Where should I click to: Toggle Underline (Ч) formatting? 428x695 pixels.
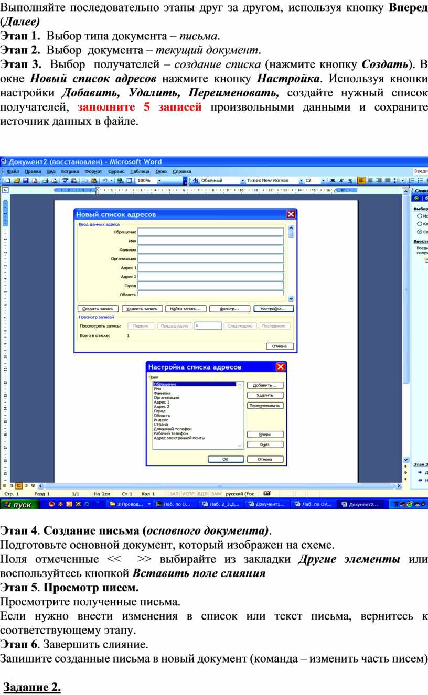pyautogui.click(x=350, y=180)
